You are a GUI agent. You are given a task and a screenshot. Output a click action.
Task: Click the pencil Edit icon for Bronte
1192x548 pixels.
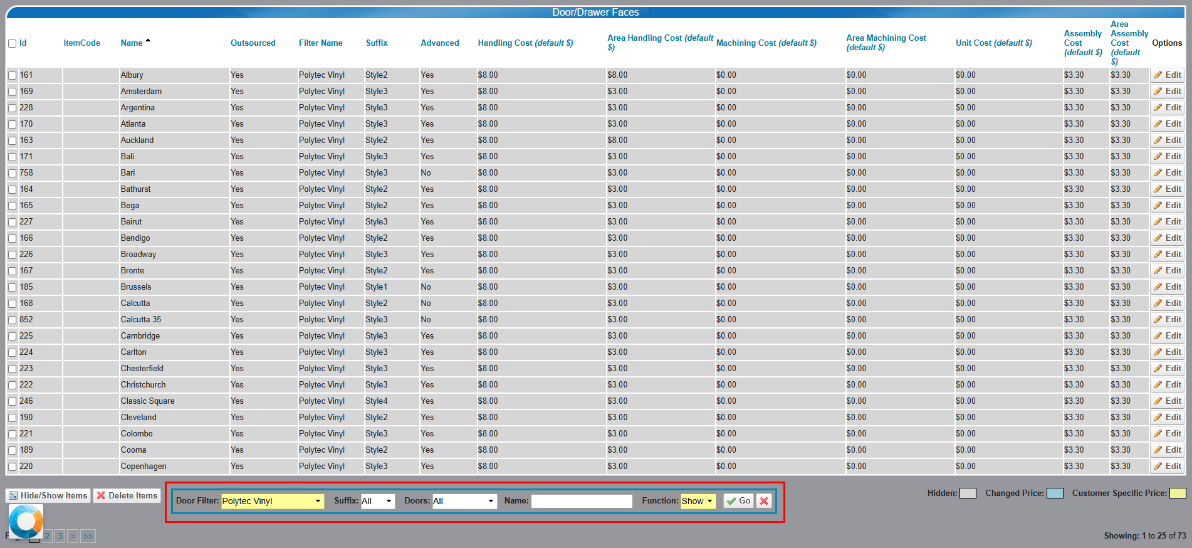[x=1158, y=271]
